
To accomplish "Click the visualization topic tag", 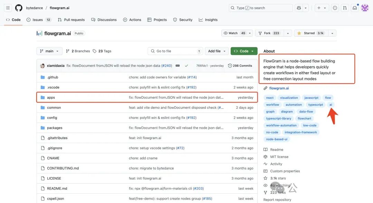I will pyautogui.click(x=289, y=98).
